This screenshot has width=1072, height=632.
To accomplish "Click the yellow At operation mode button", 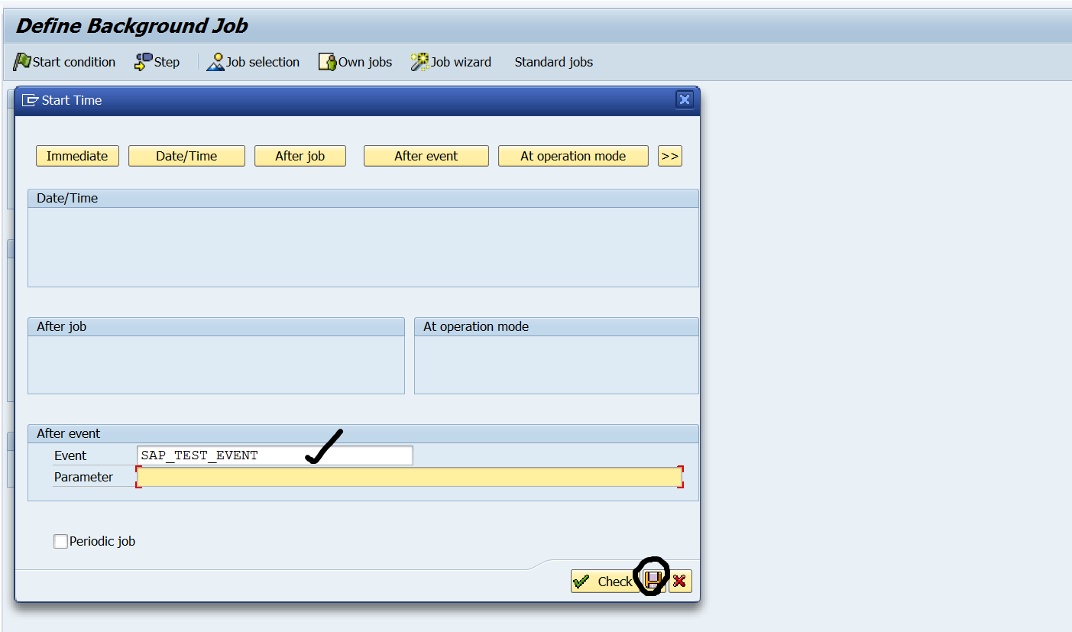I will click(x=573, y=156).
